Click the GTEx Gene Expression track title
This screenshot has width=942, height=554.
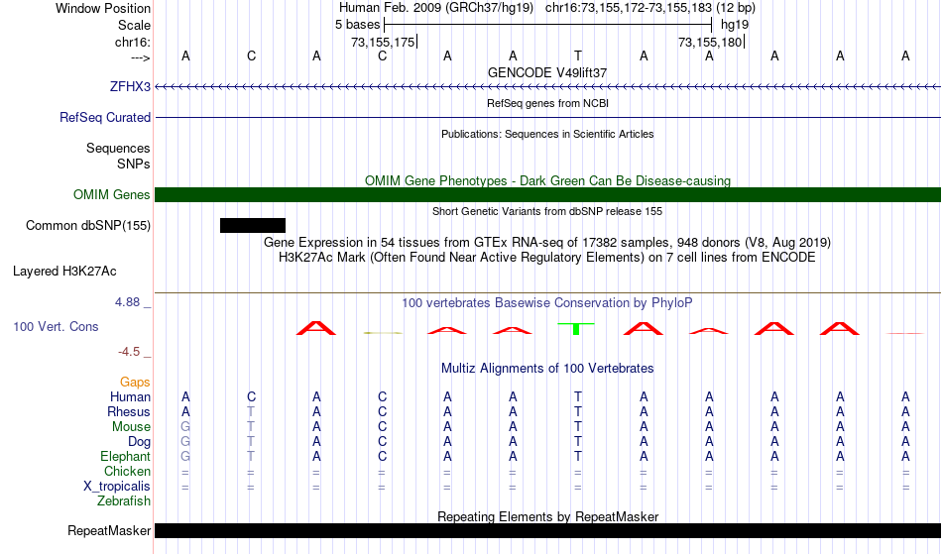547,243
